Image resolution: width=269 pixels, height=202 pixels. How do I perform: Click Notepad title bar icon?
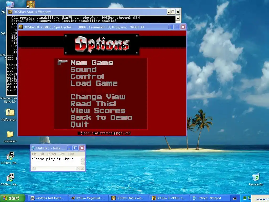(x=33, y=148)
